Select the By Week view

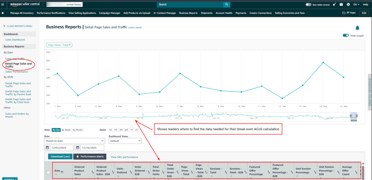click(x=66, y=130)
